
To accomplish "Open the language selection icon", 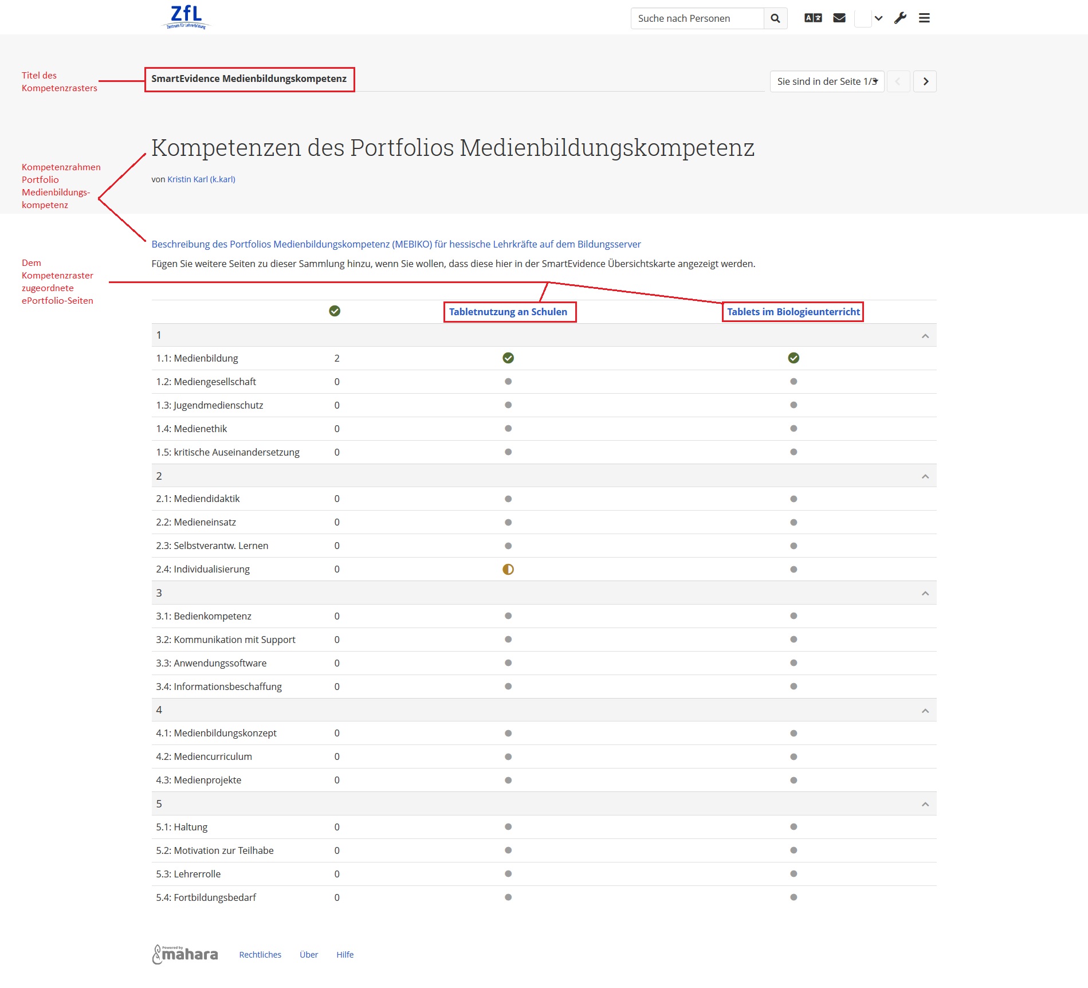I will [813, 18].
